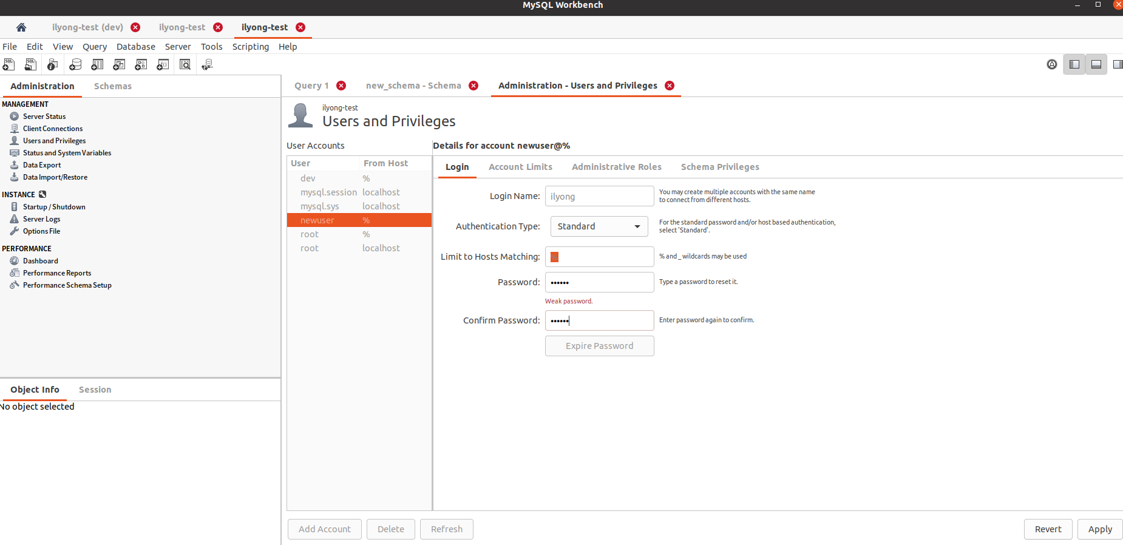Switch to the Administrative Roles tab

[617, 167]
